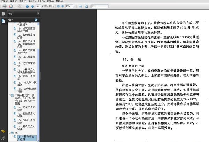Click the bookmarks panel scrollbar thumb

click(38, 94)
